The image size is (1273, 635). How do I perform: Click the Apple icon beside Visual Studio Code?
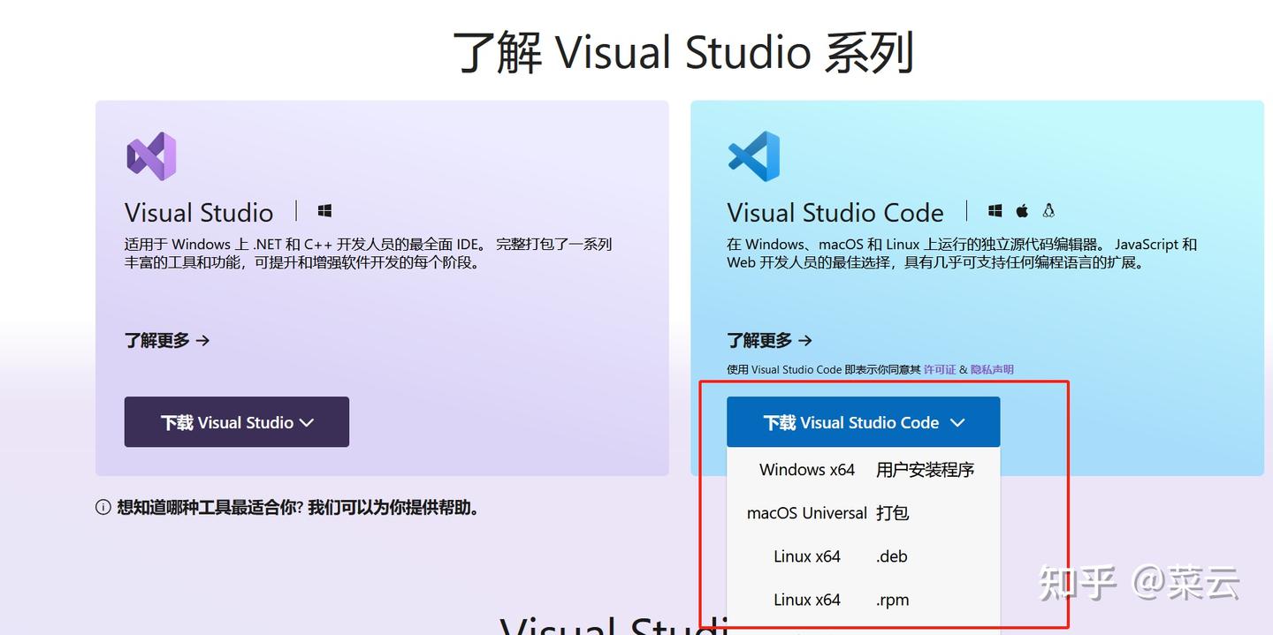coord(1022,210)
